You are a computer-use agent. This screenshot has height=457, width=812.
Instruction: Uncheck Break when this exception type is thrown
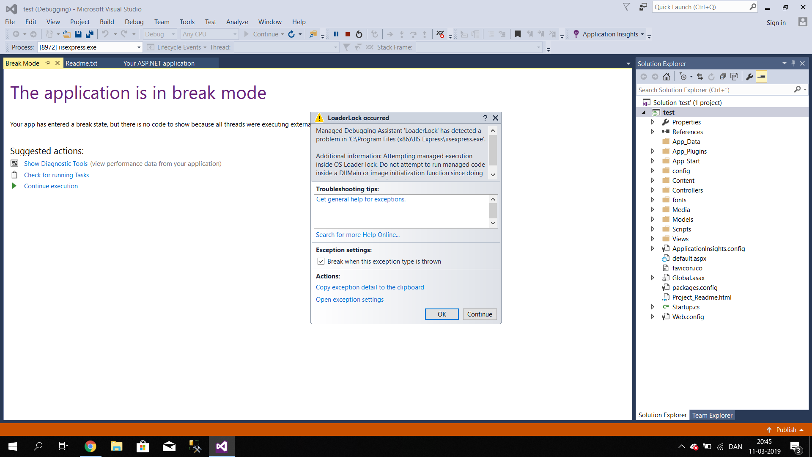tap(321, 262)
